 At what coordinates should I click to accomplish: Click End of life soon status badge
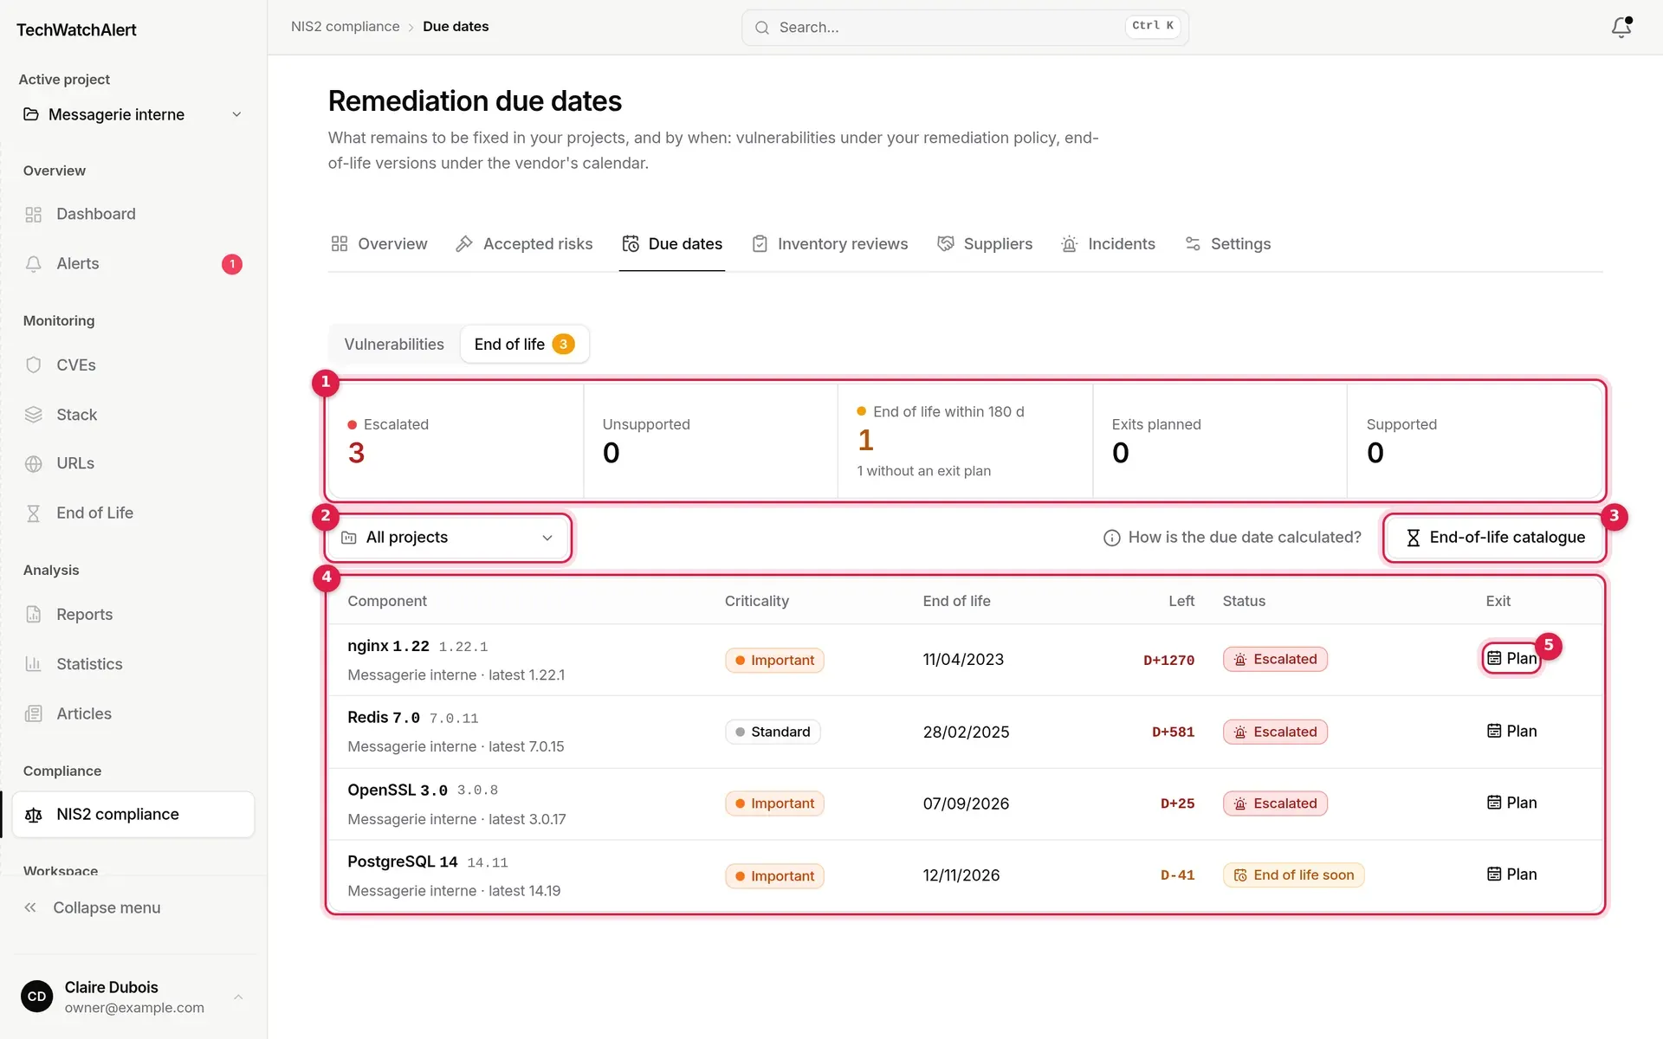[1293, 875]
